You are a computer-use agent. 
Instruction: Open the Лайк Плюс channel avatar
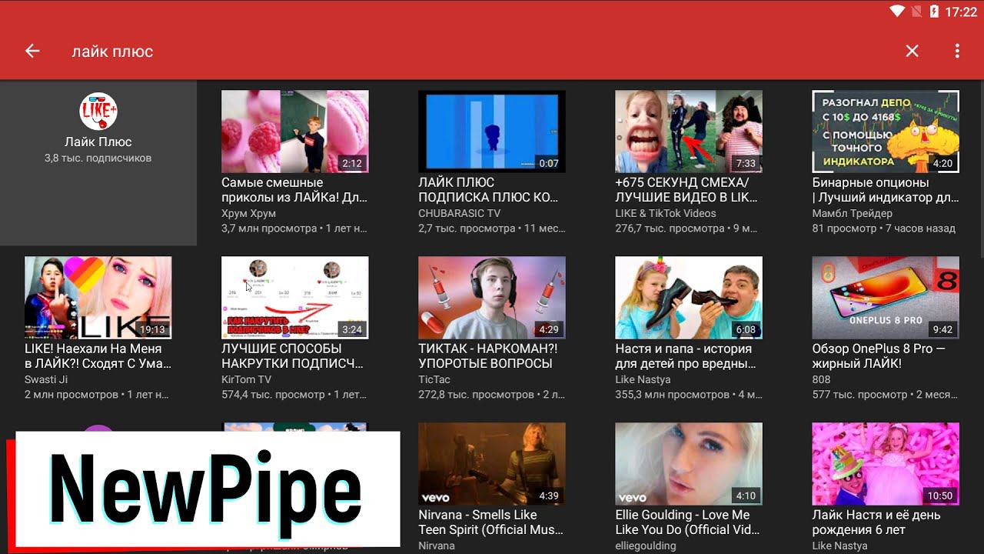coord(98,111)
